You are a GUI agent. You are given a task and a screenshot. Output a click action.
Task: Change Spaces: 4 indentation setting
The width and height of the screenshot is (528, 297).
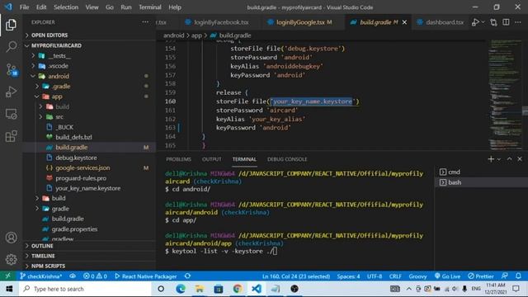[348, 276]
